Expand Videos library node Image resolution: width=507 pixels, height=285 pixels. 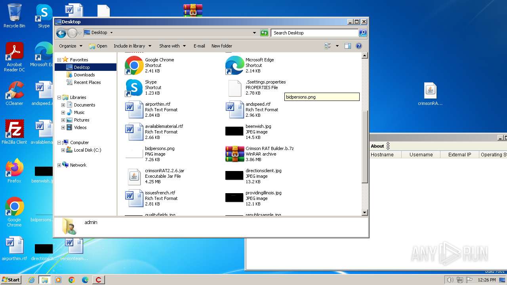coord(63,127)
